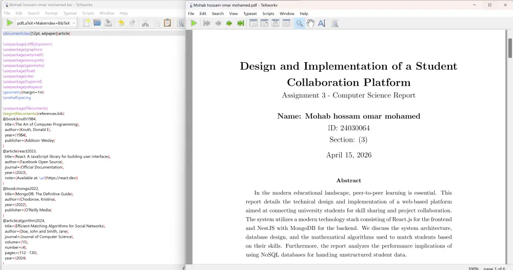Image resolution: width=513 pixels, height=270 pixels.
Task: Click the \geometry{margin=1in} line
Action: pos(23,92)
